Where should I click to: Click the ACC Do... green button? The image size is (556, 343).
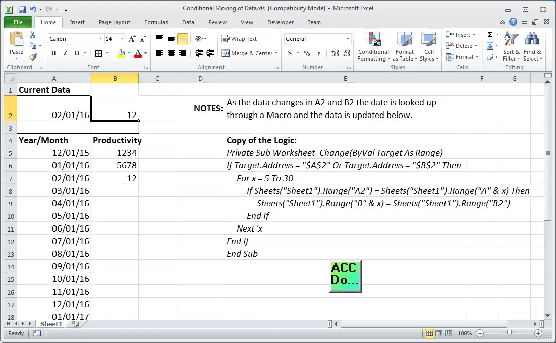[x=346, y=276]
